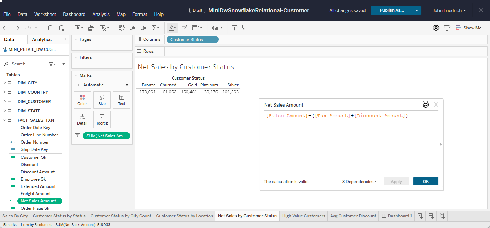The image size is (490, 228).
Task: Sort ascending using the toolbar icon
Action: click(133, 28)
